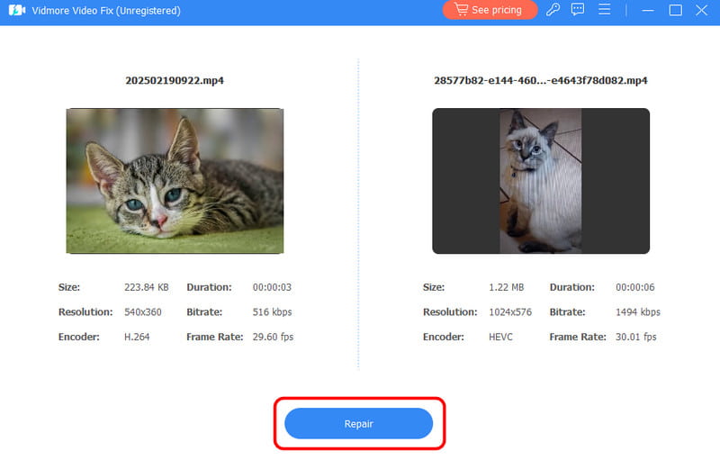Minimize the Vidmore Video Fix window
This screenshot has width=720, height=460.
click(x=649, y=10)
